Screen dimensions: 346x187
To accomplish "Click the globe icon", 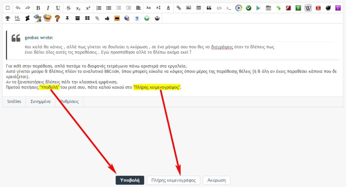I will point(127,18).
